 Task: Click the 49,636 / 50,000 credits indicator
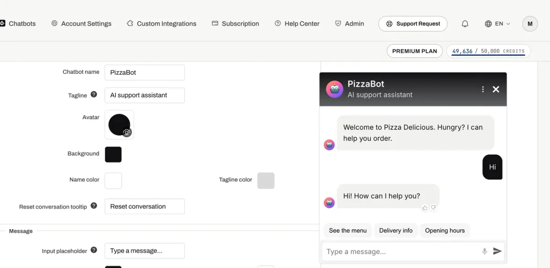pyautogui.click(x=488, y=51)
